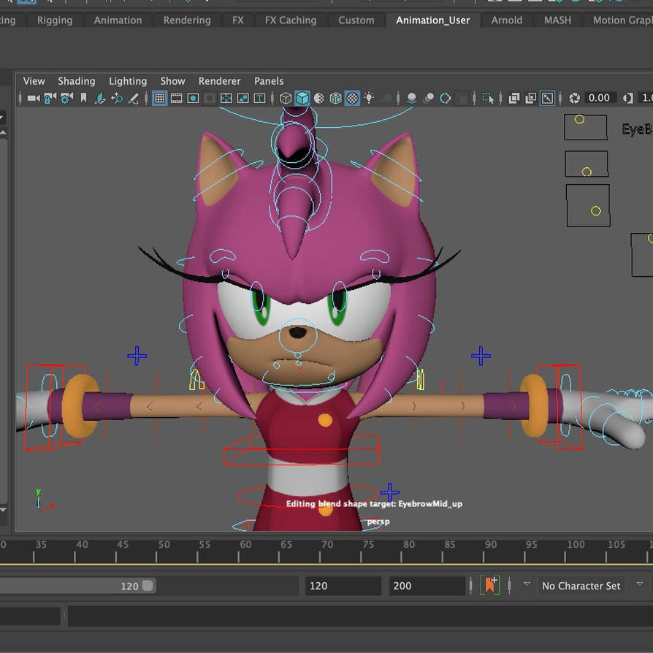Viewport: 653px width, 653px height.
Task: Open the No Character Set dropdown
Action: click(x=581, y=585)
